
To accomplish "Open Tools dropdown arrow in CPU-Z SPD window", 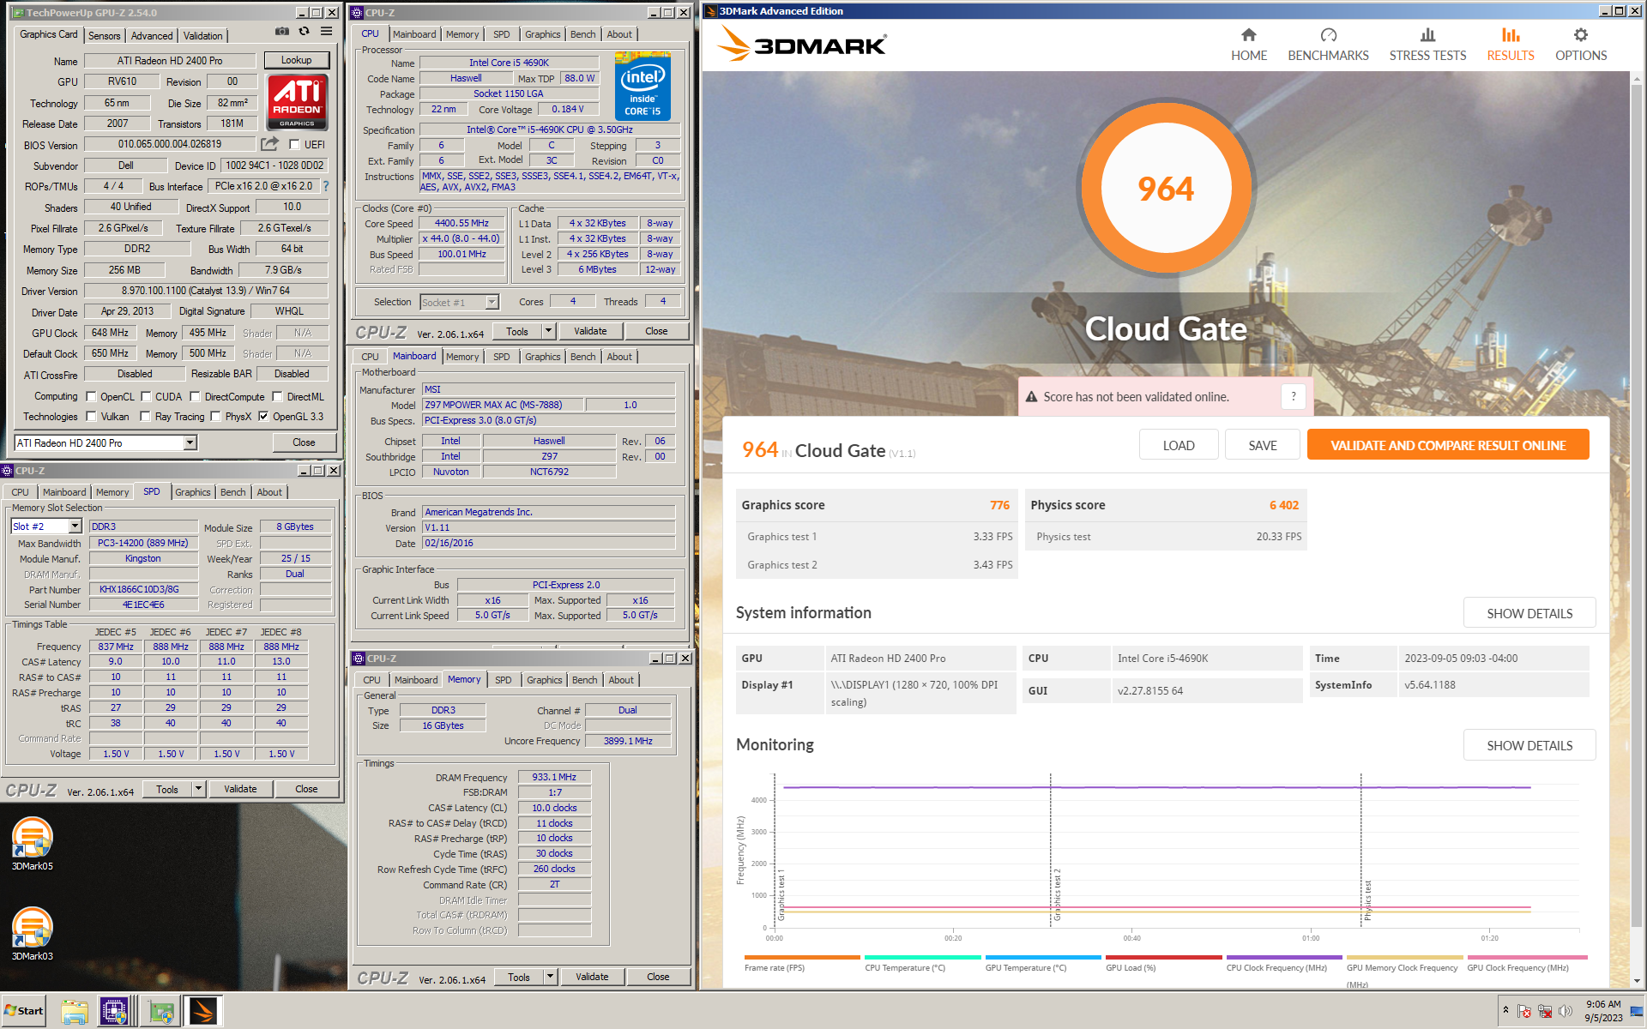I will [199, 789].
